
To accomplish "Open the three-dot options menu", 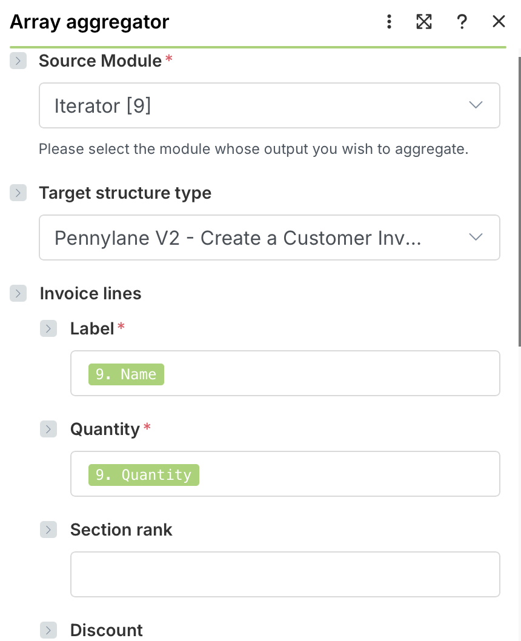I will click(x=389, y=22).
